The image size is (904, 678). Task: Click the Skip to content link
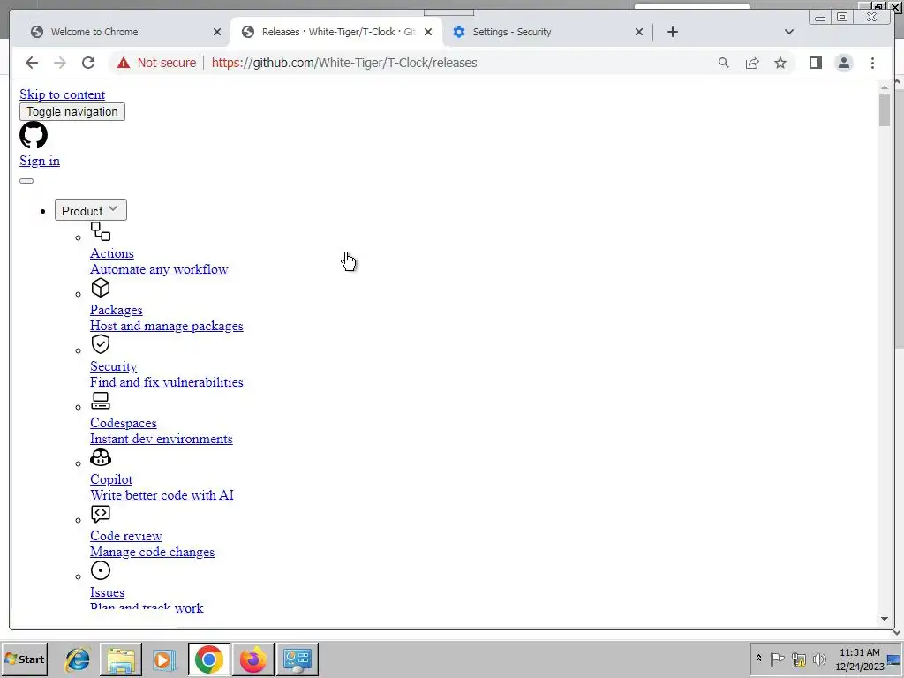[x=63, y=94]
